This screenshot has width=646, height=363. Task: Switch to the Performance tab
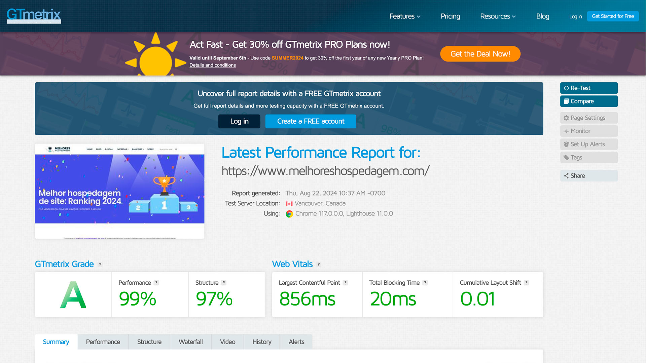coord(103,342)
